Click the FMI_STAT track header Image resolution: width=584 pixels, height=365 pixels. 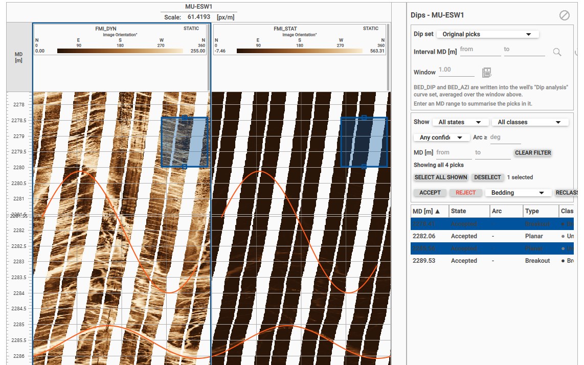point(300,40)
